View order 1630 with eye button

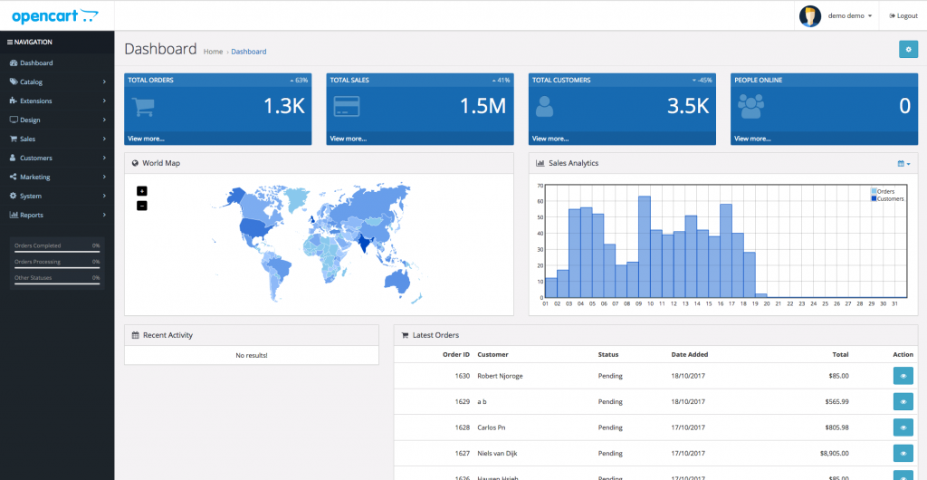pyautogui.click(x=903, y=376)
